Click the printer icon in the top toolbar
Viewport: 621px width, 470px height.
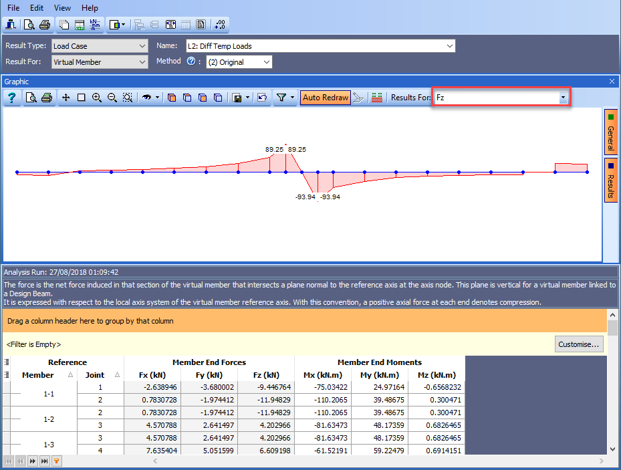(x=45, y=25)
